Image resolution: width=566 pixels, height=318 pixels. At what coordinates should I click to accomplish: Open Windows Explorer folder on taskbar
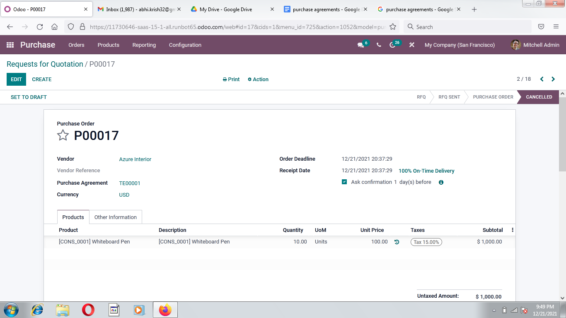point(63,310)
